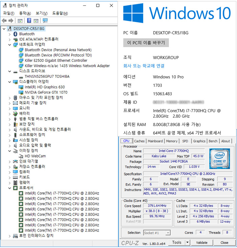
Task: Collapse the 네트워크 어댑터 category
Action: pyautogui.click(x=10, y=45)
